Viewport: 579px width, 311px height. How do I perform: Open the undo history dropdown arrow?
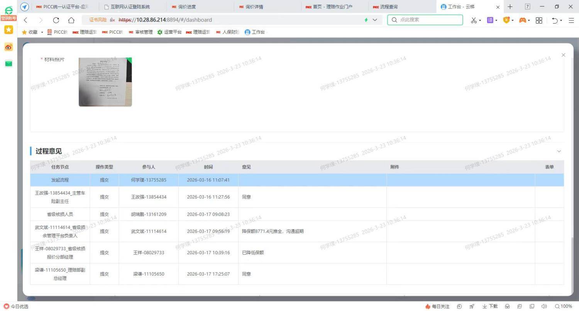click(x=561, y=20)
